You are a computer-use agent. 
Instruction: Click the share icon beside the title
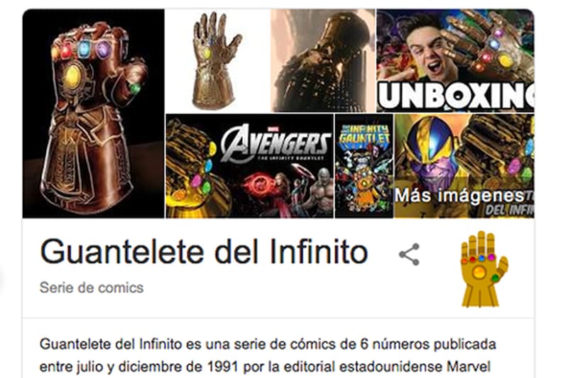[x=410, y=255]
